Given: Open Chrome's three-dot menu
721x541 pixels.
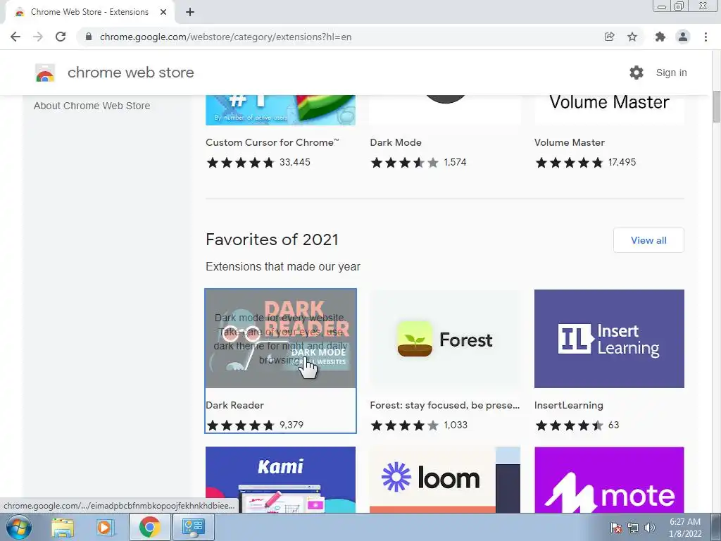Looking at the screenshot, I should (706, 37).
